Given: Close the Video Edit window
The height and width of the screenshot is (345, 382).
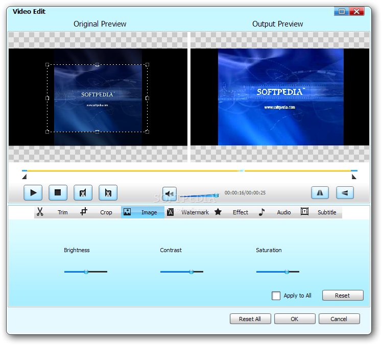Looking at the screenshot, I should pos(356,11).
